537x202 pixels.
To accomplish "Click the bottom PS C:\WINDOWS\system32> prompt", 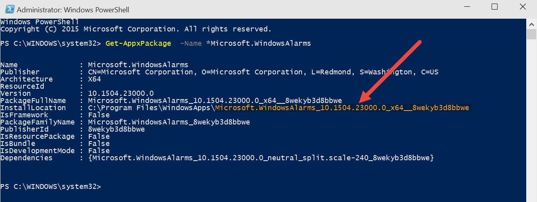I will (51, 186).
